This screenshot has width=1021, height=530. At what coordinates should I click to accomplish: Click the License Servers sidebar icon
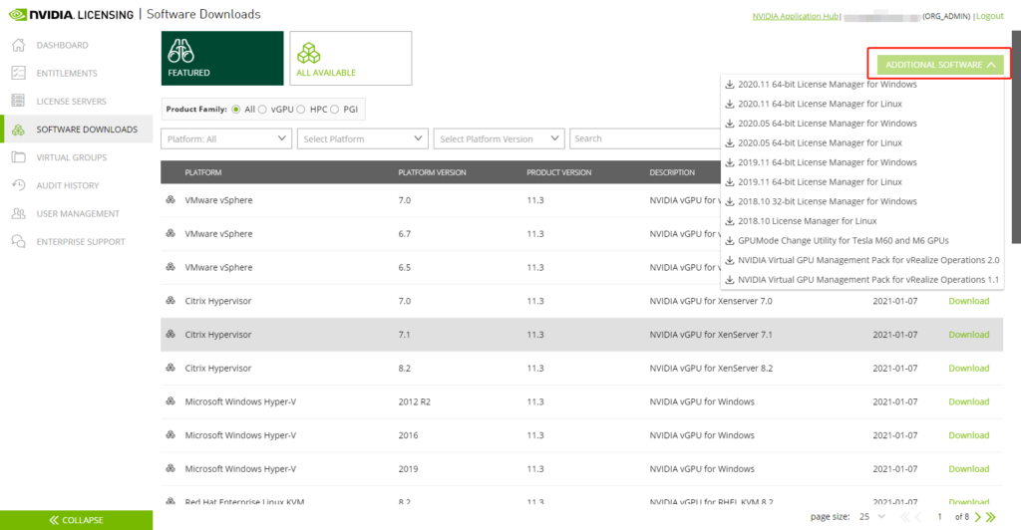coord(18,101)
